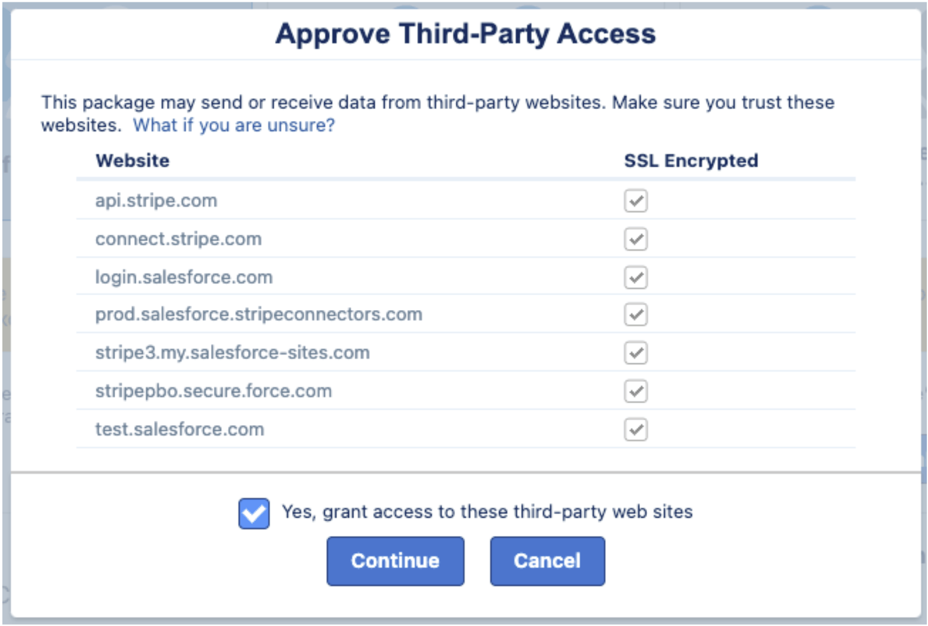Click the Cancel button
Screen dimensions: 928x626
pyautogui.click(x=547, y=561)
